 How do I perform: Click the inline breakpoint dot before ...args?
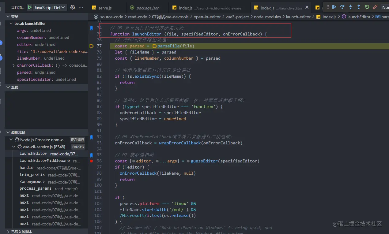tap(157, 161)
